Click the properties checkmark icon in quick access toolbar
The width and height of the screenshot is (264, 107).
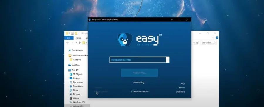tap(72, 33)
